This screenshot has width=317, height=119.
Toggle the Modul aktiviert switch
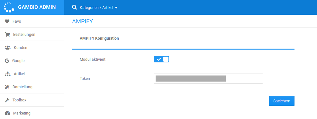click(161, 59)
